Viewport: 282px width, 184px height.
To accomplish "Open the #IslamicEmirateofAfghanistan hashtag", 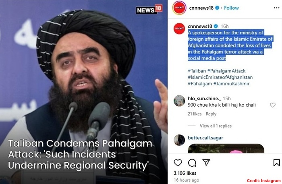I will tap(220, 77).
